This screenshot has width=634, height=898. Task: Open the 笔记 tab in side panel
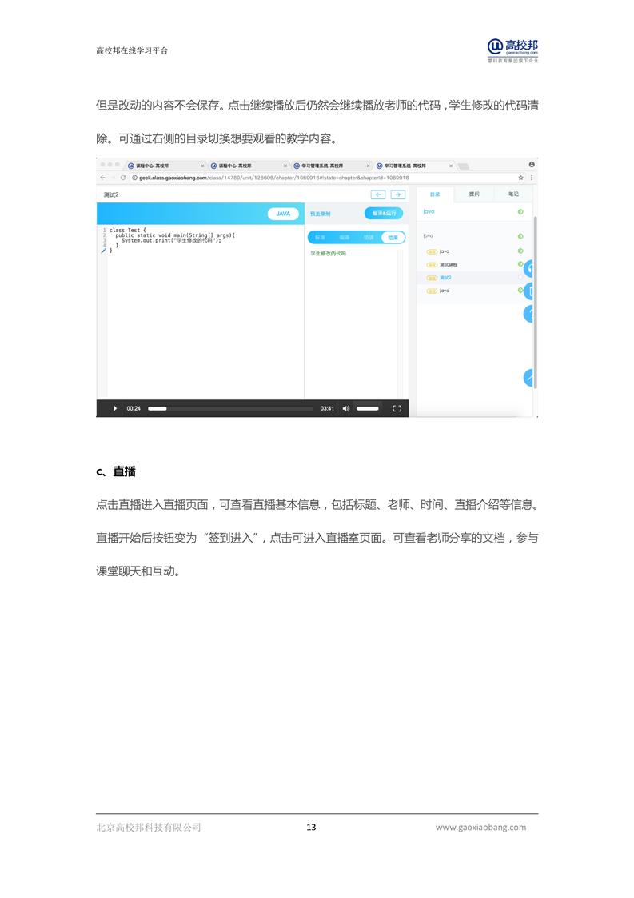pos(513,194)
